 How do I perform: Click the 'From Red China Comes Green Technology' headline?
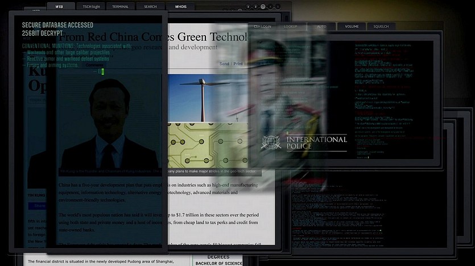[154, 37]
